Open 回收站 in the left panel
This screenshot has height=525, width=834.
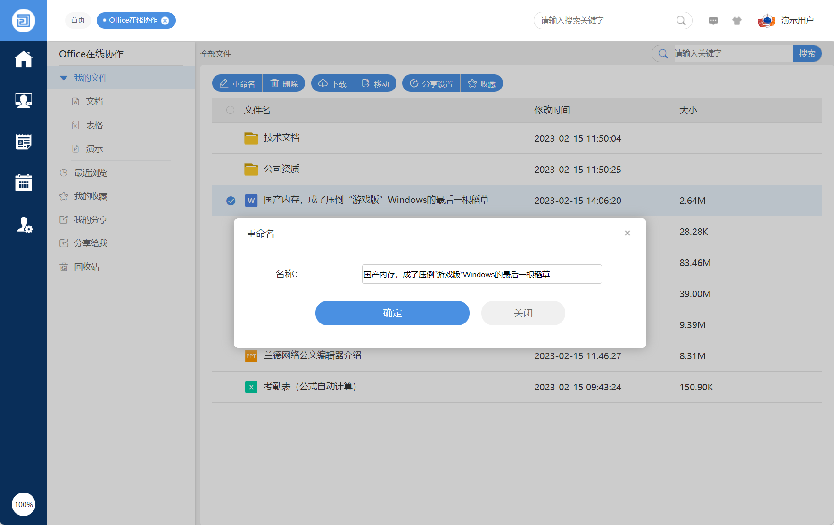86,267
